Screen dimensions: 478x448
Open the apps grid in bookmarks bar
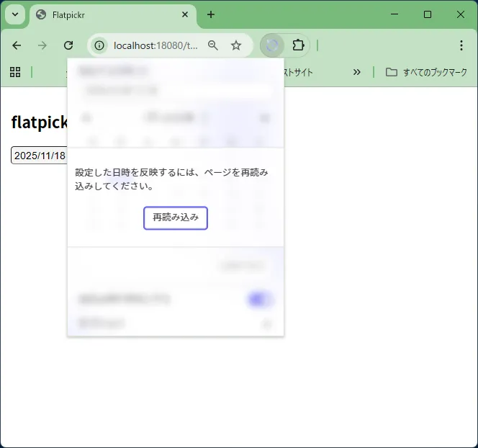point(14,72)
